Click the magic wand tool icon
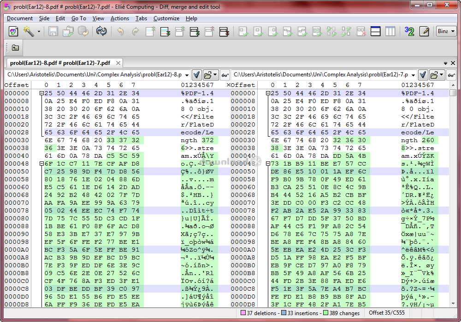 tap(29, 31)
